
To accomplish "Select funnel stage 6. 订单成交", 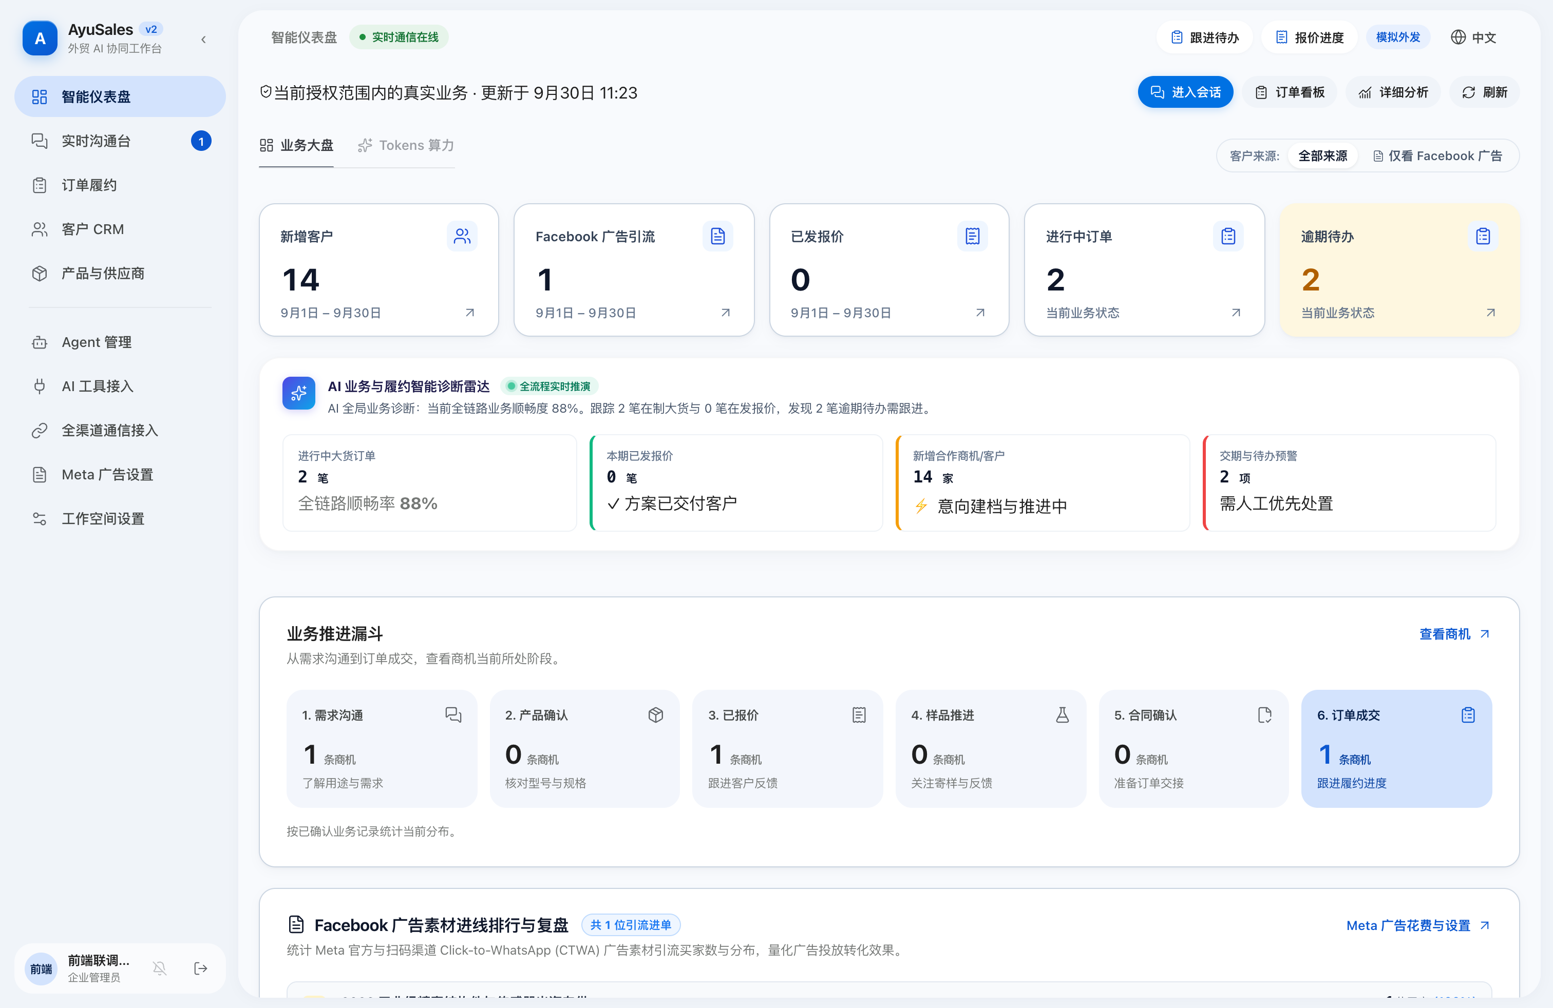I will point(1396,748).
